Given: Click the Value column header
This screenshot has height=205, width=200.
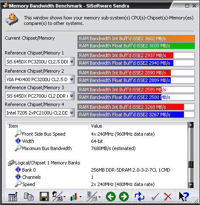Looking at the screenshot, I should [138, 126].
